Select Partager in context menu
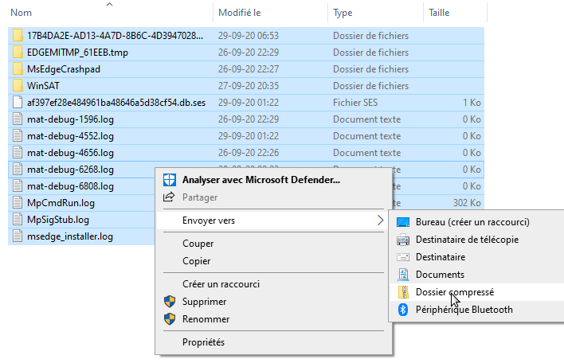 coord(274,197)
